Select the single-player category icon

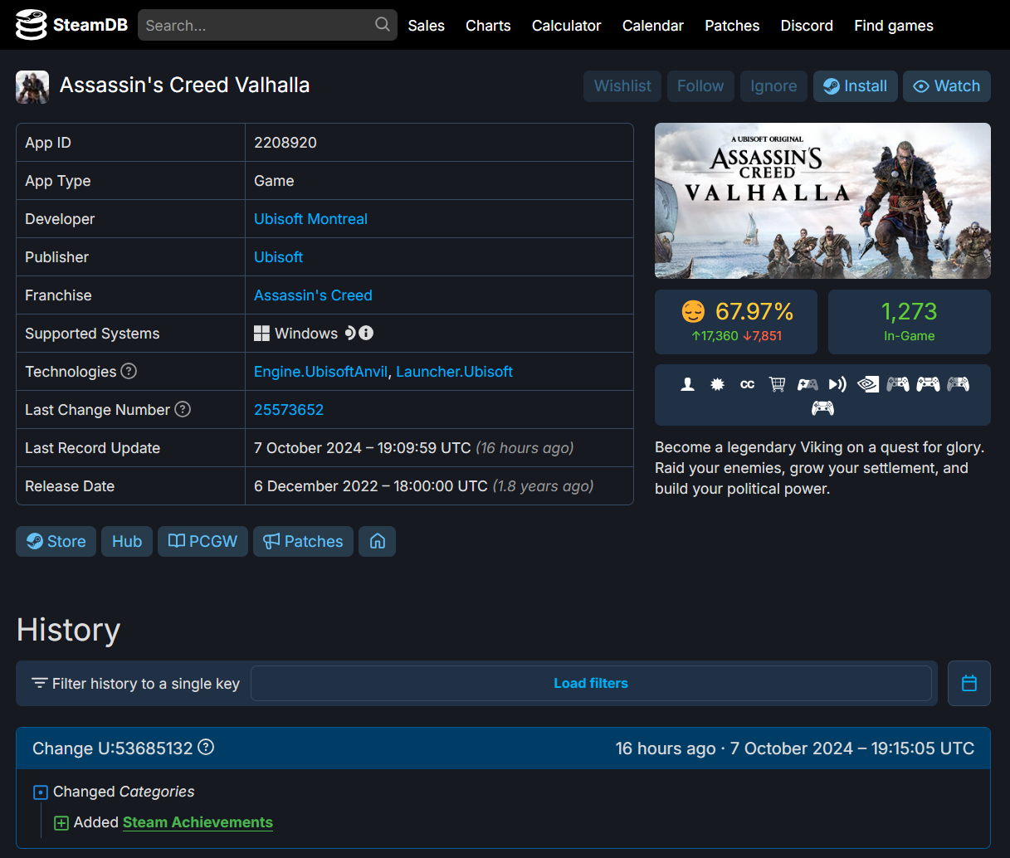coord(687,383)
